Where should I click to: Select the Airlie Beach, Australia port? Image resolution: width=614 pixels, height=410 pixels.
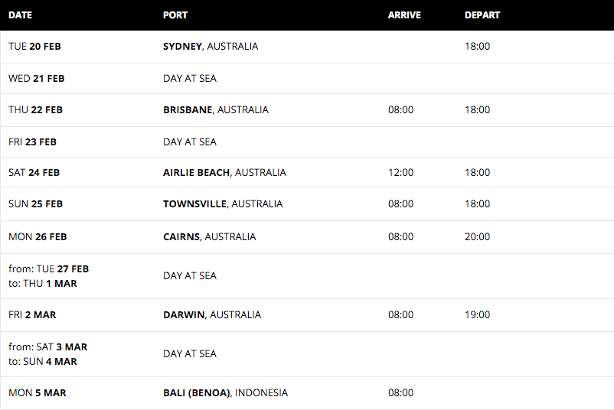click(224, 173)
